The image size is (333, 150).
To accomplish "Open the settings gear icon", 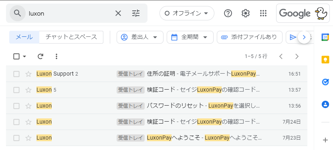I will pyautogui.click(x=246, y=13).
